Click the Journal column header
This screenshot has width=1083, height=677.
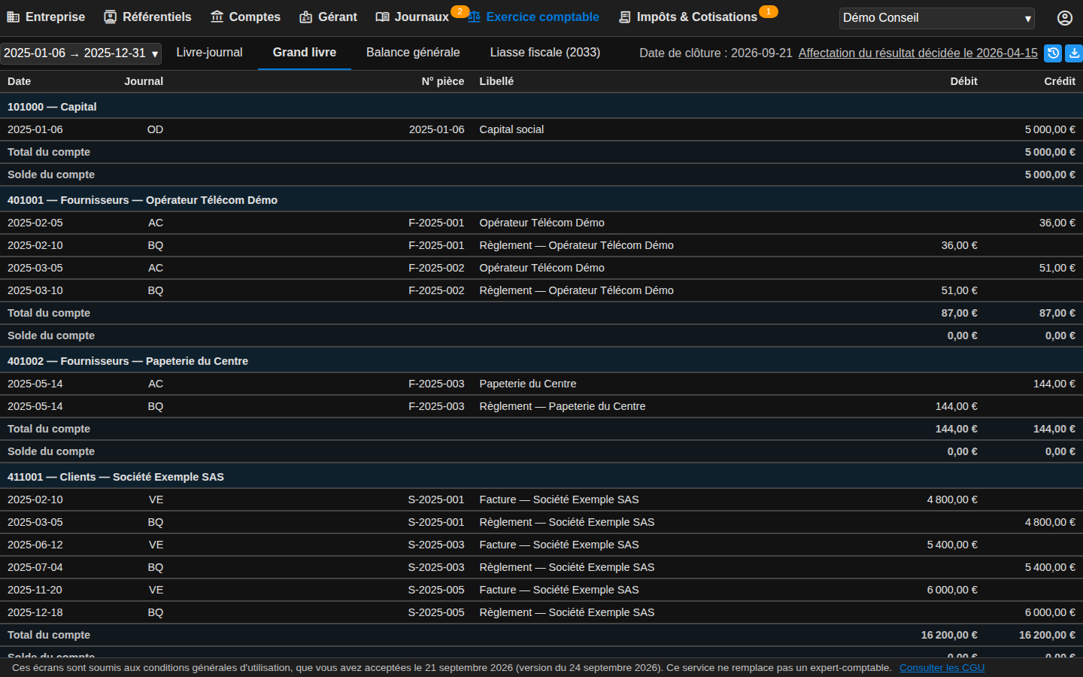(x=144, y=81)
